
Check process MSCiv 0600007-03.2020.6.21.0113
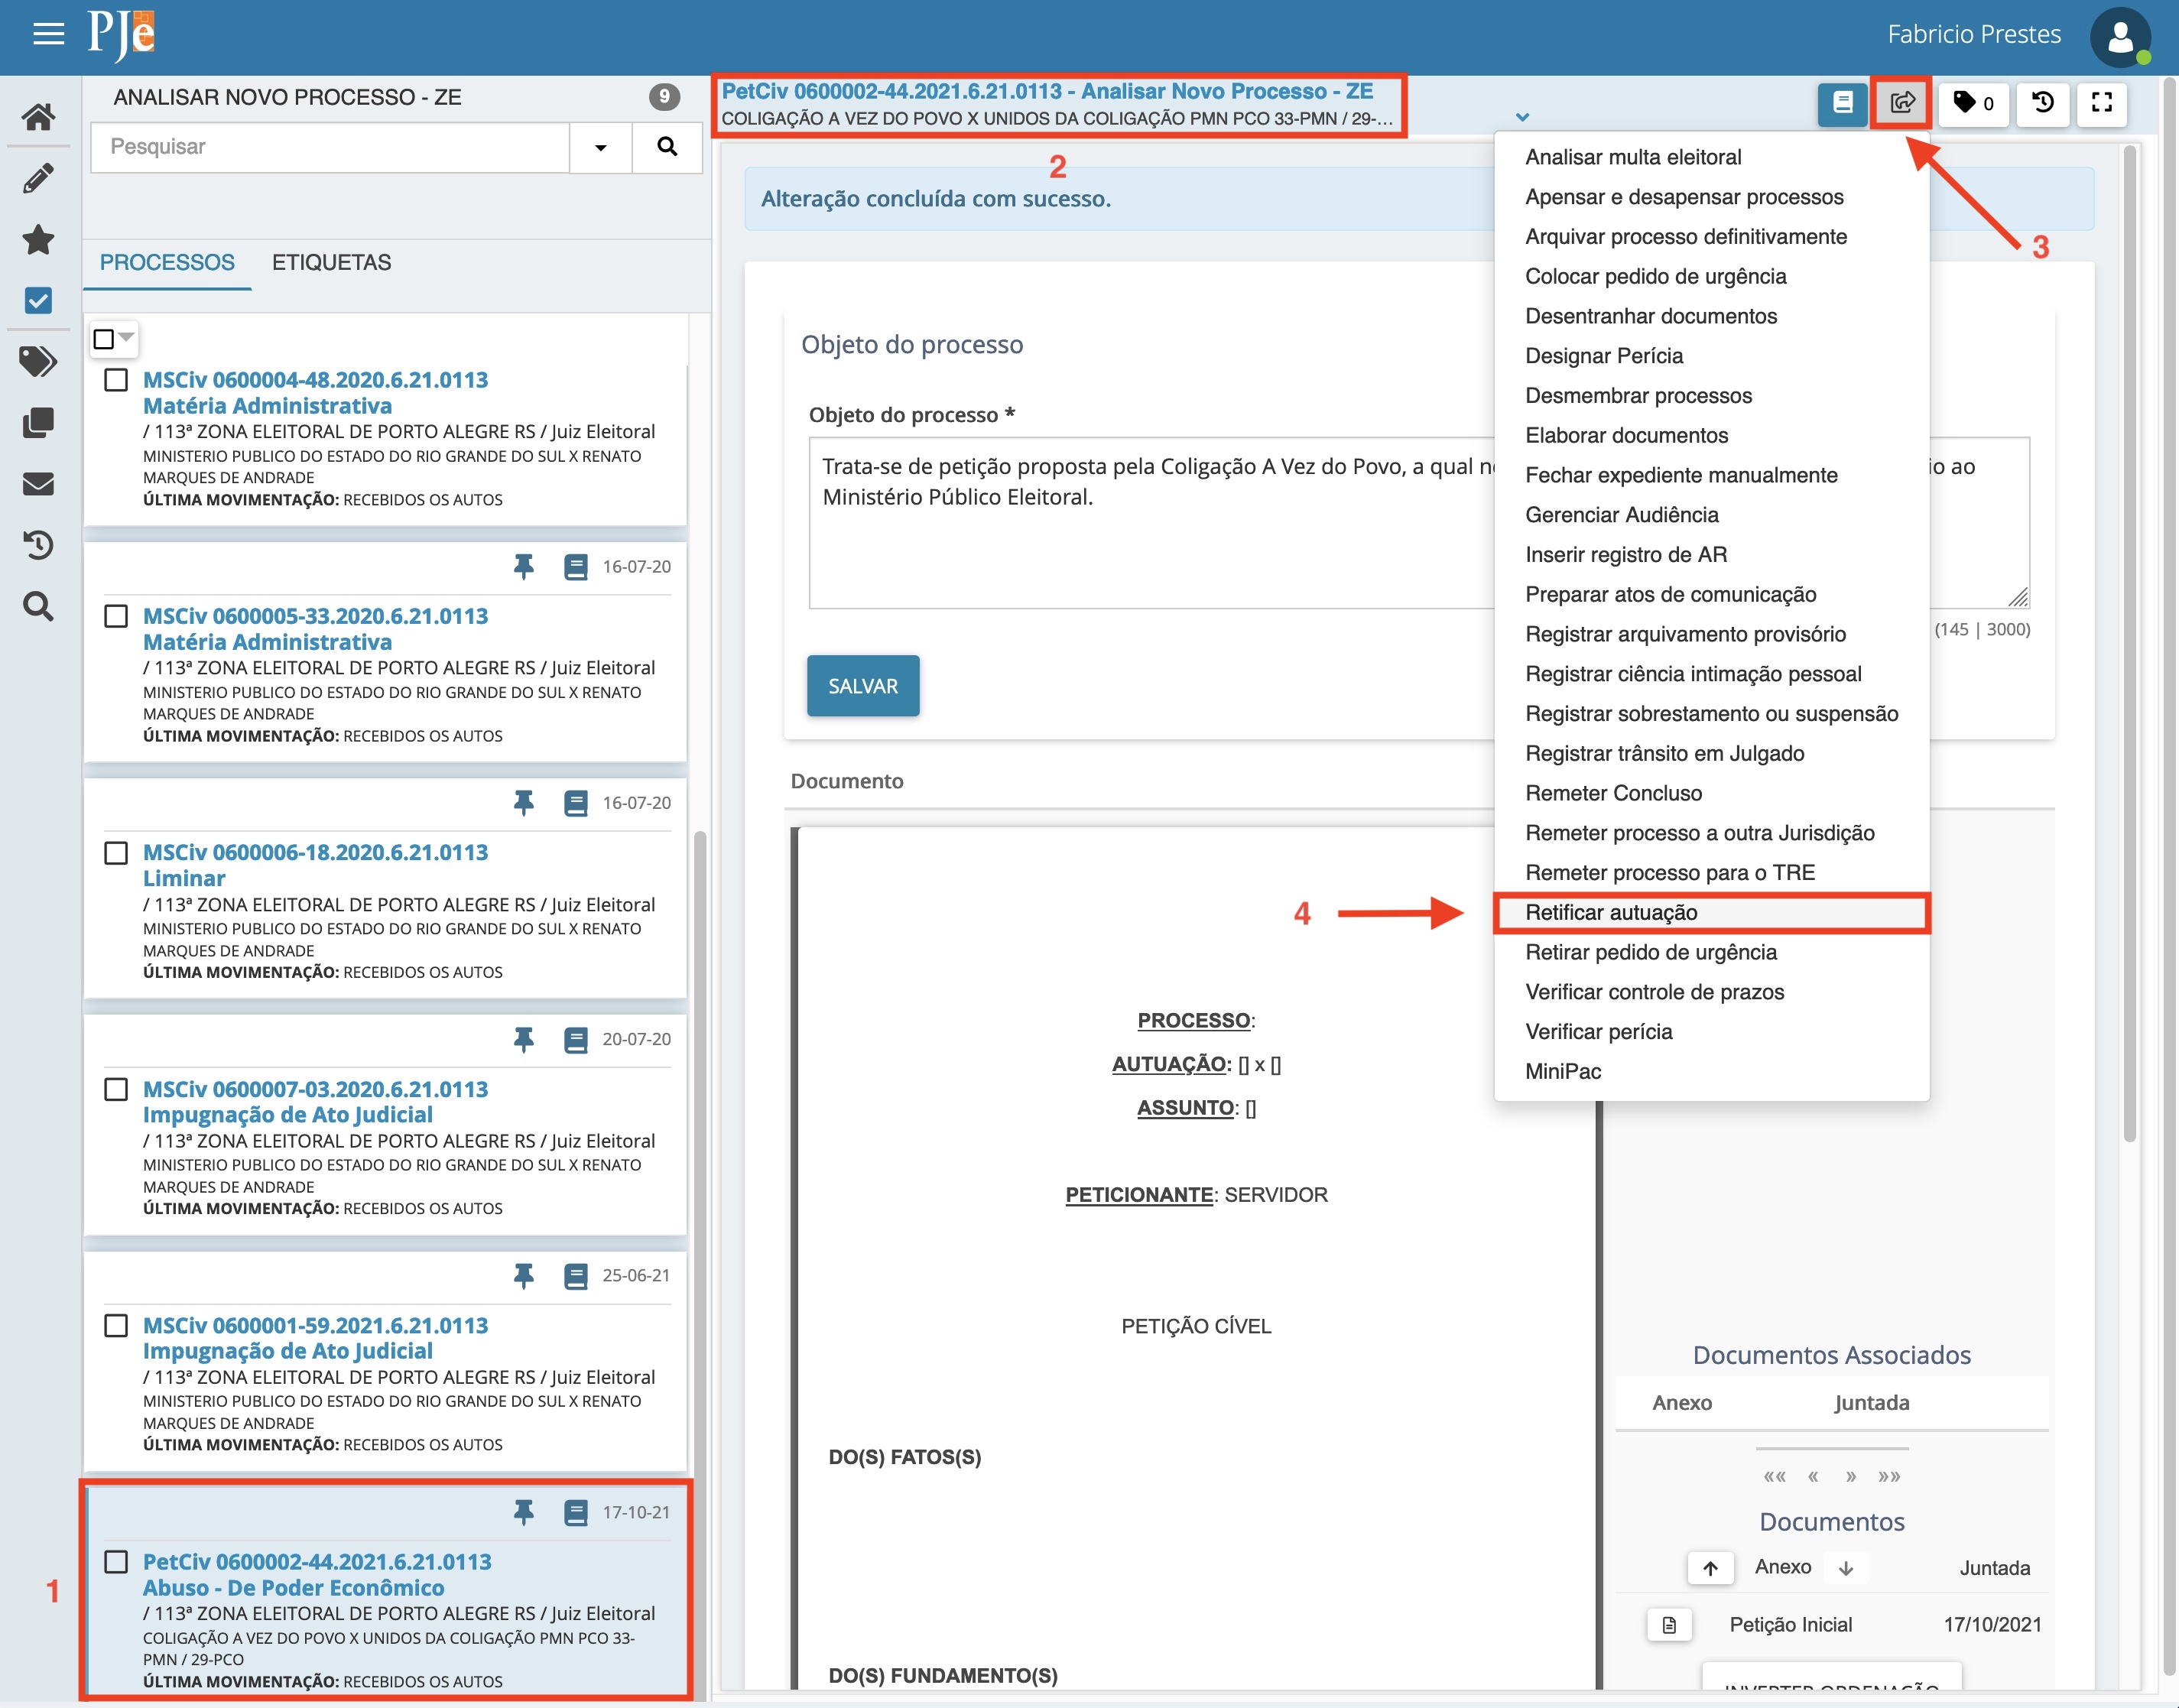pyautogui.click(x=116, y=1089)
